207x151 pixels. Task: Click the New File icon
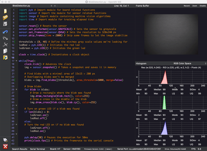click(5, 11)
